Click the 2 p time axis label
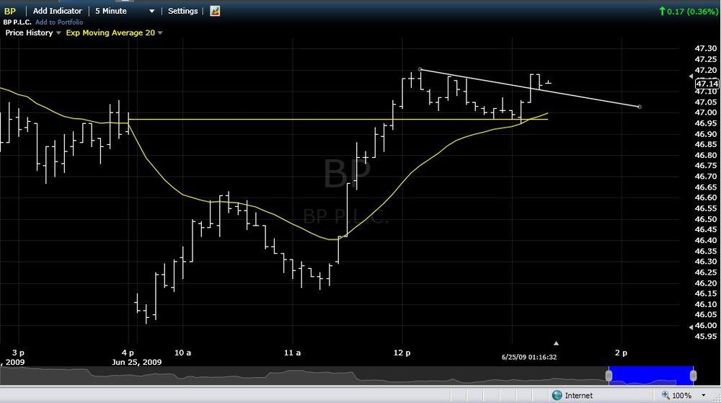 [621, 353]
